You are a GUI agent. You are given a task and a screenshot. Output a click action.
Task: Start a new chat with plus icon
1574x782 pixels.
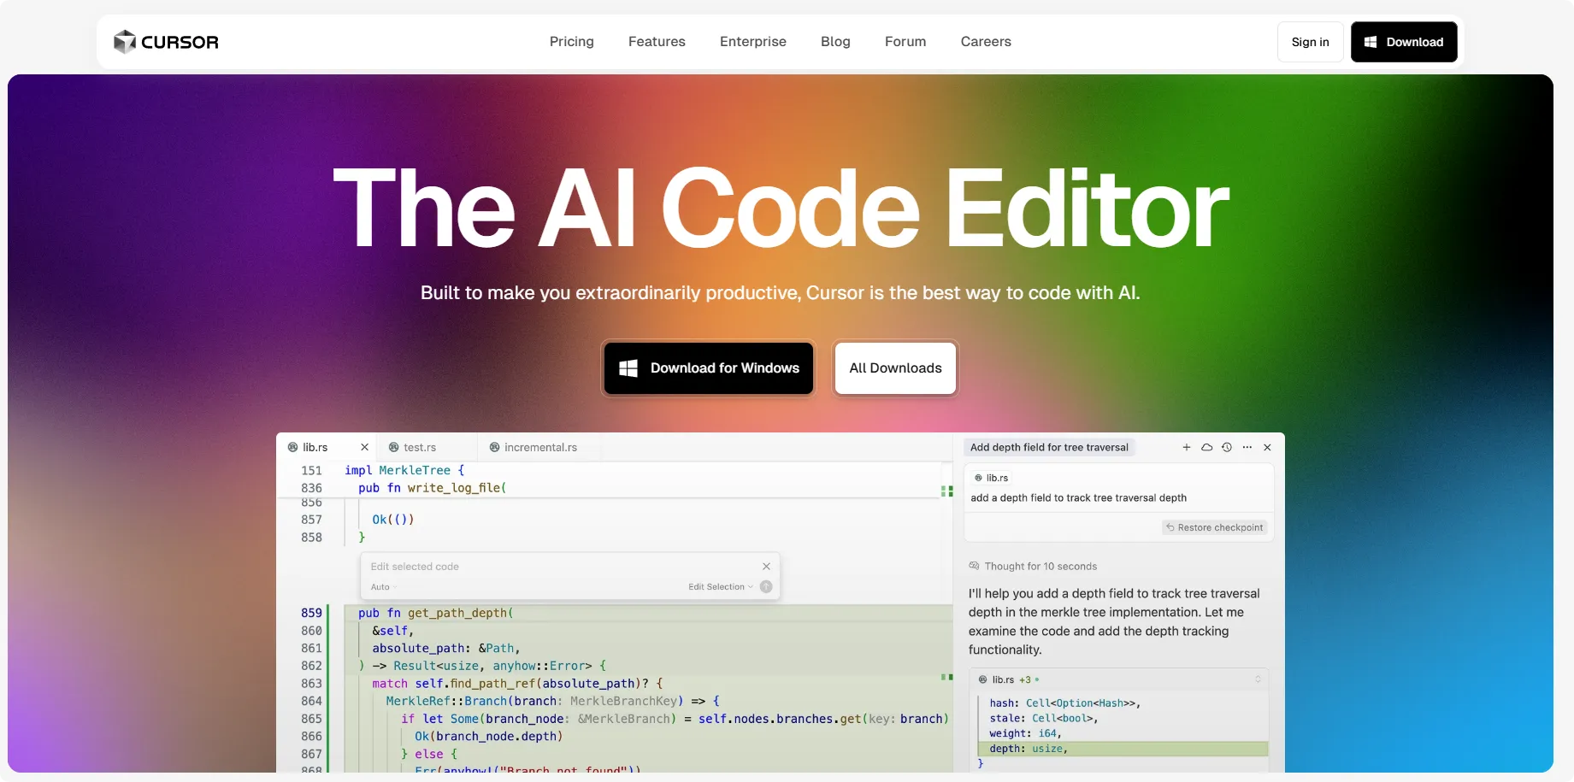(1187, 447)
